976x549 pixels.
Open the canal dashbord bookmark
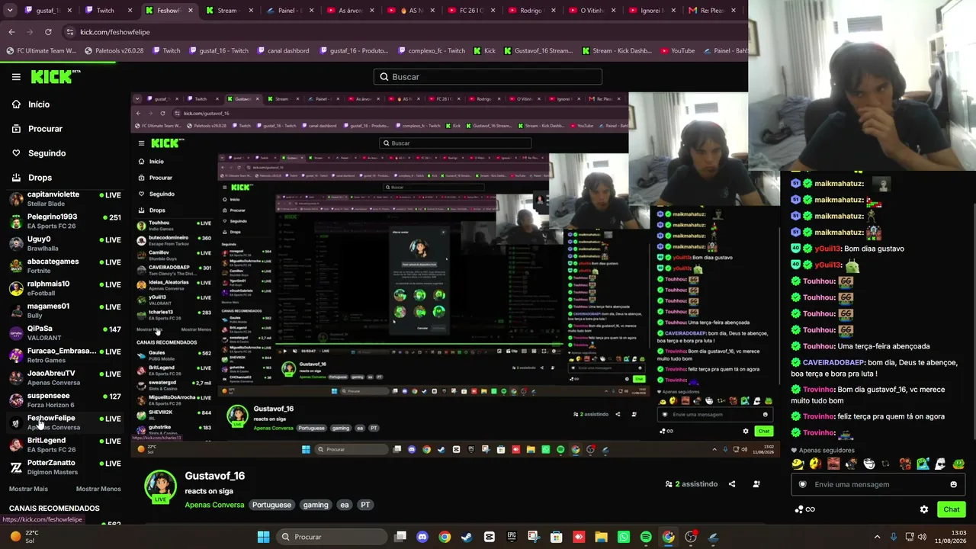[x=282, y=51]
